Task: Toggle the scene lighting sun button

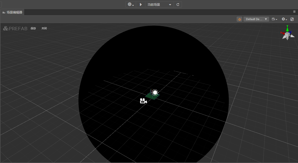Action: tap(239, 19)
